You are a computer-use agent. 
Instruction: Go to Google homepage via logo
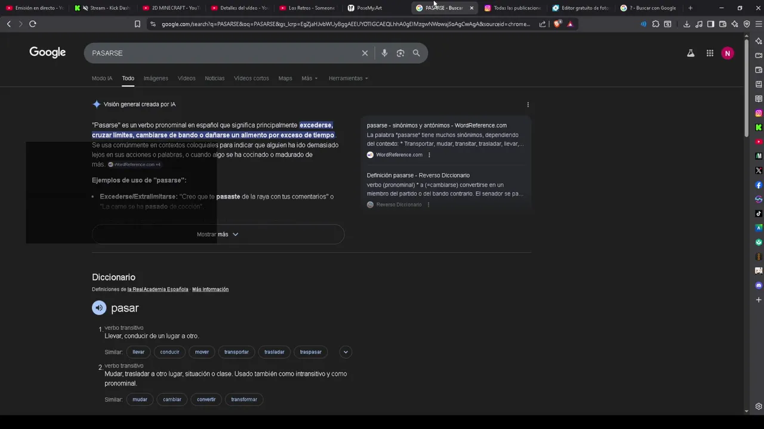pos(48,52)
